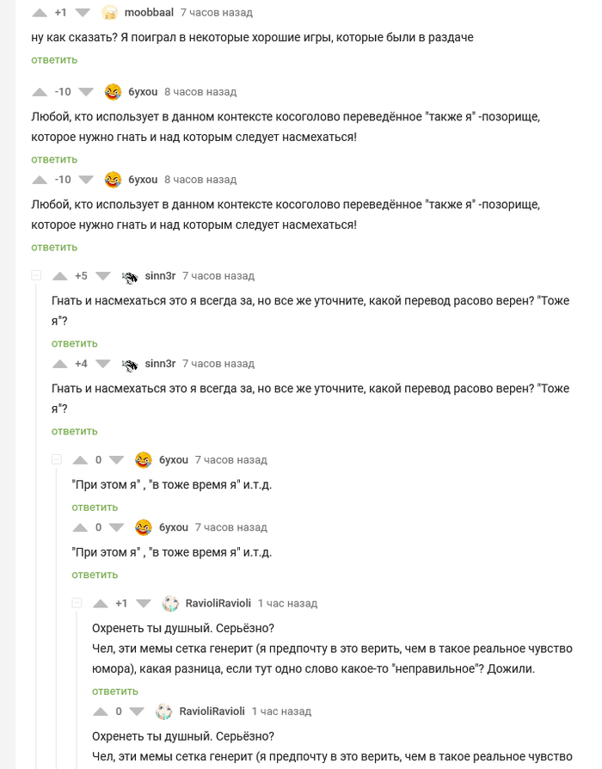Upvote RavioliRavioli's comment rated +1
602x769 pixels.
point(101,604)
